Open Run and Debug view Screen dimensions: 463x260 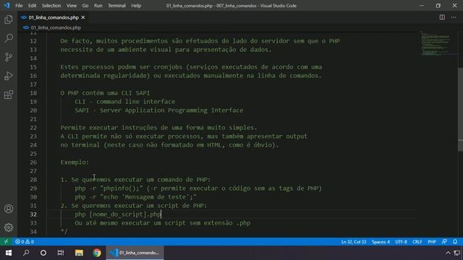9,76
